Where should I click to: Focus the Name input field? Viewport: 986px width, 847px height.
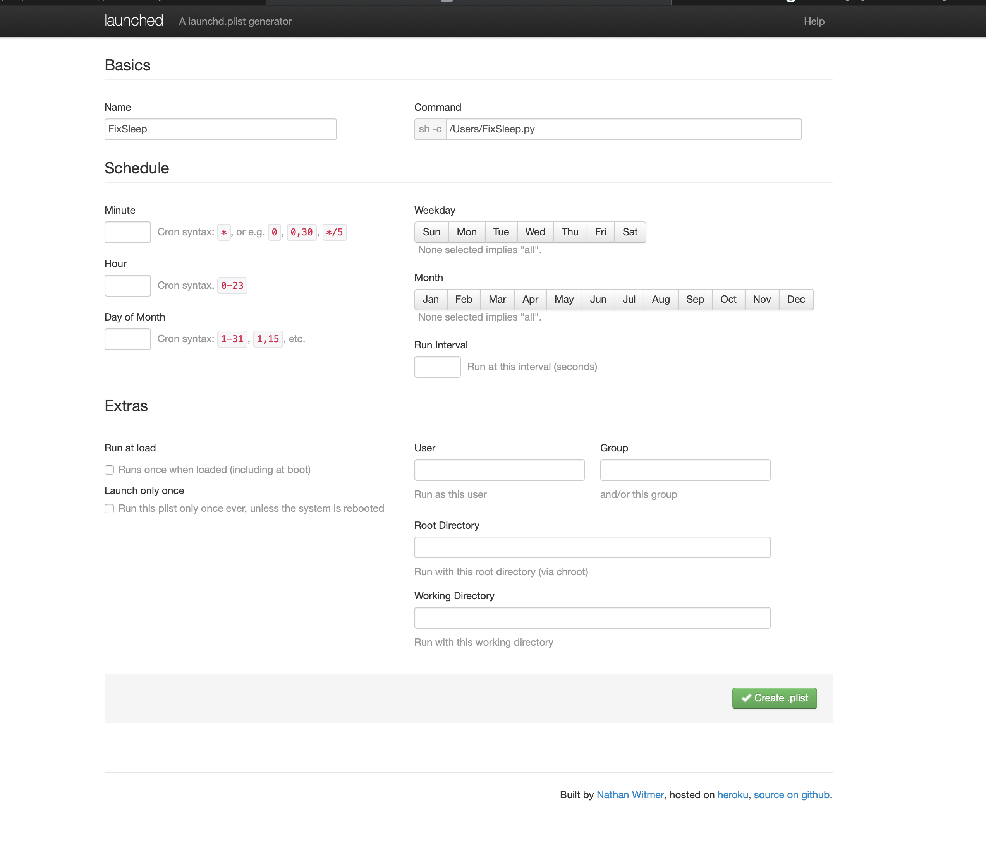[220, 129]
